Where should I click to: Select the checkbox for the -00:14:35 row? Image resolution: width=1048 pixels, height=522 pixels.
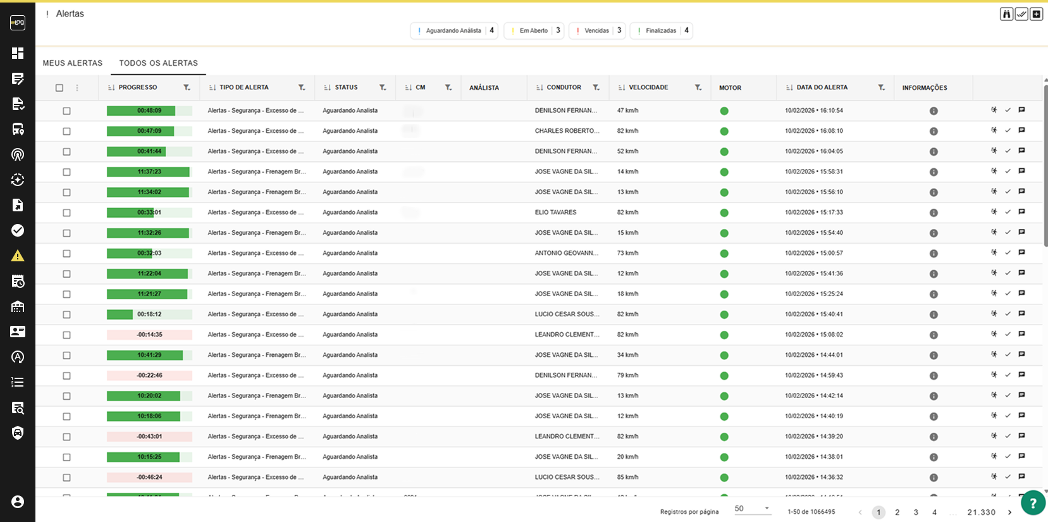[66, 335]
